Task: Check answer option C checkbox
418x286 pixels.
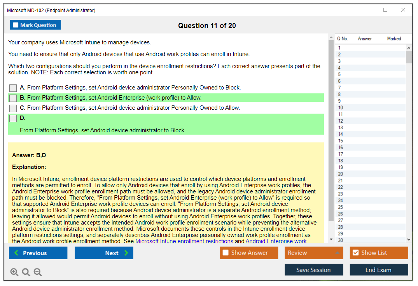Action: point(13,108)
